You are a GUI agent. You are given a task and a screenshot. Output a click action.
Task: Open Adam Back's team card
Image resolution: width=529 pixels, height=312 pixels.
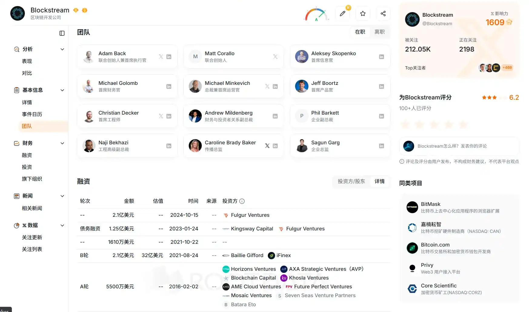click(127, 57)
